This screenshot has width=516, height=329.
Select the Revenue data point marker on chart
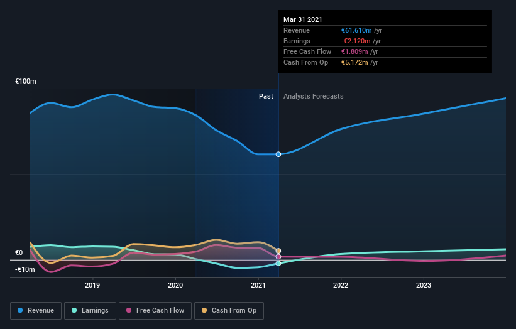(x=278, y=154)
